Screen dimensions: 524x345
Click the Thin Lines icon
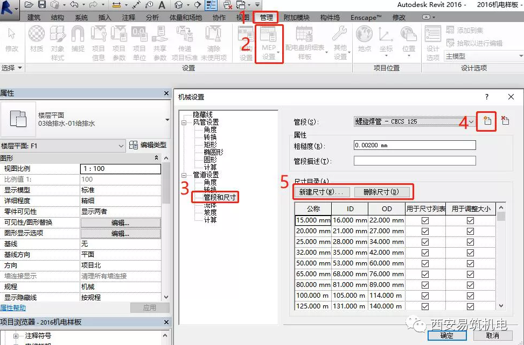pos(211,5)
